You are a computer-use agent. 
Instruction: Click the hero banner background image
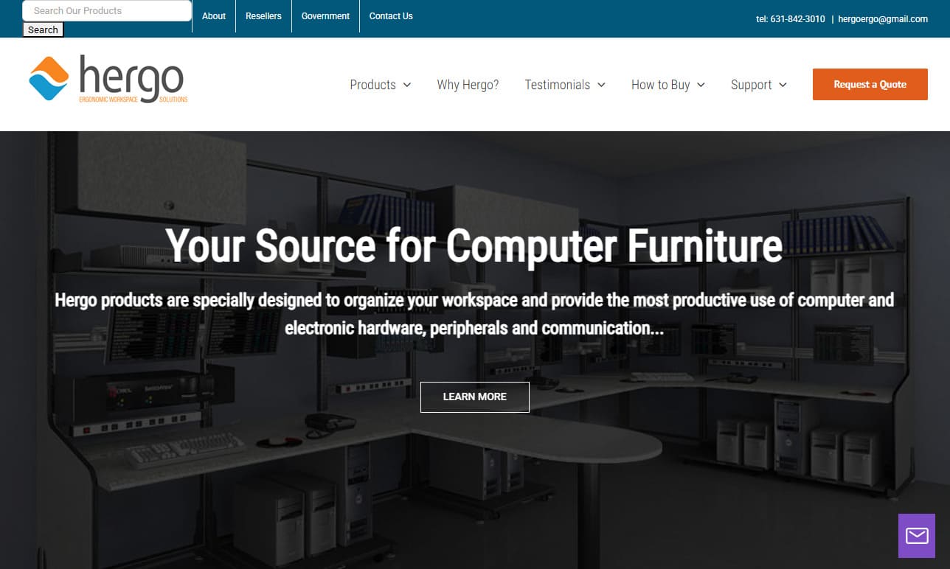point(475,479)
